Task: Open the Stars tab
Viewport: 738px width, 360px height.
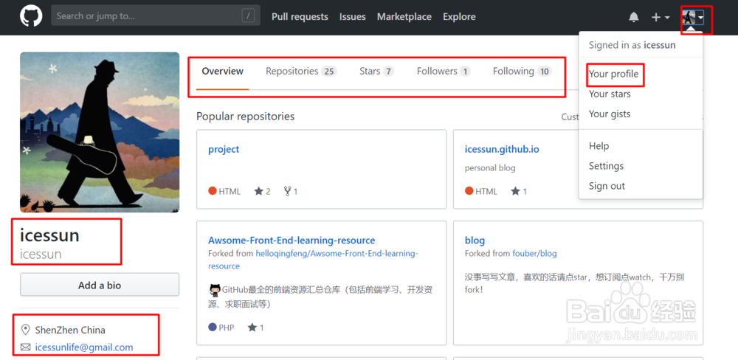Action: coord(376,72)
